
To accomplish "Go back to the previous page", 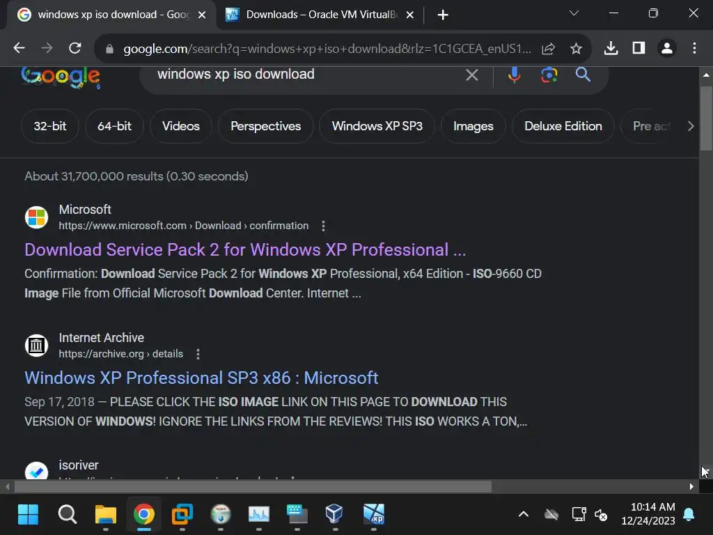I will 19,48.
